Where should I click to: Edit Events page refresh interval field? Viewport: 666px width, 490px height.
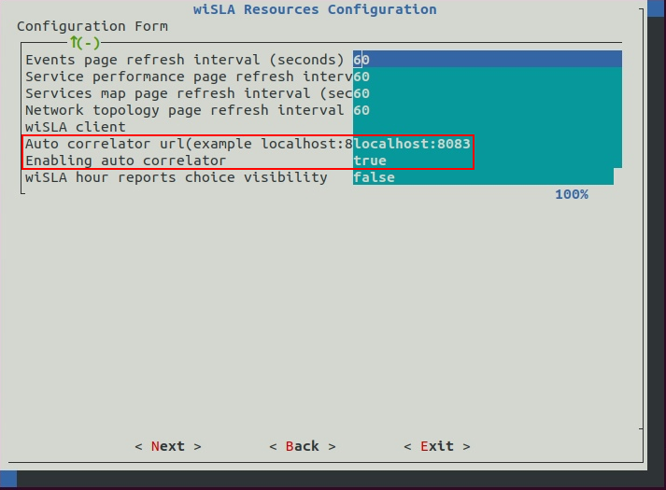tap(488, 60)
